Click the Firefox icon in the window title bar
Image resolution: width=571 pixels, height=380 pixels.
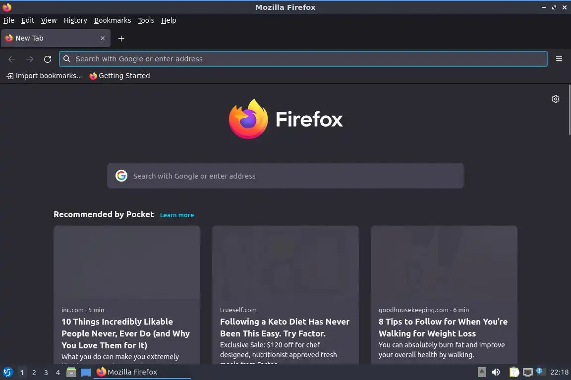pos(7,7)
